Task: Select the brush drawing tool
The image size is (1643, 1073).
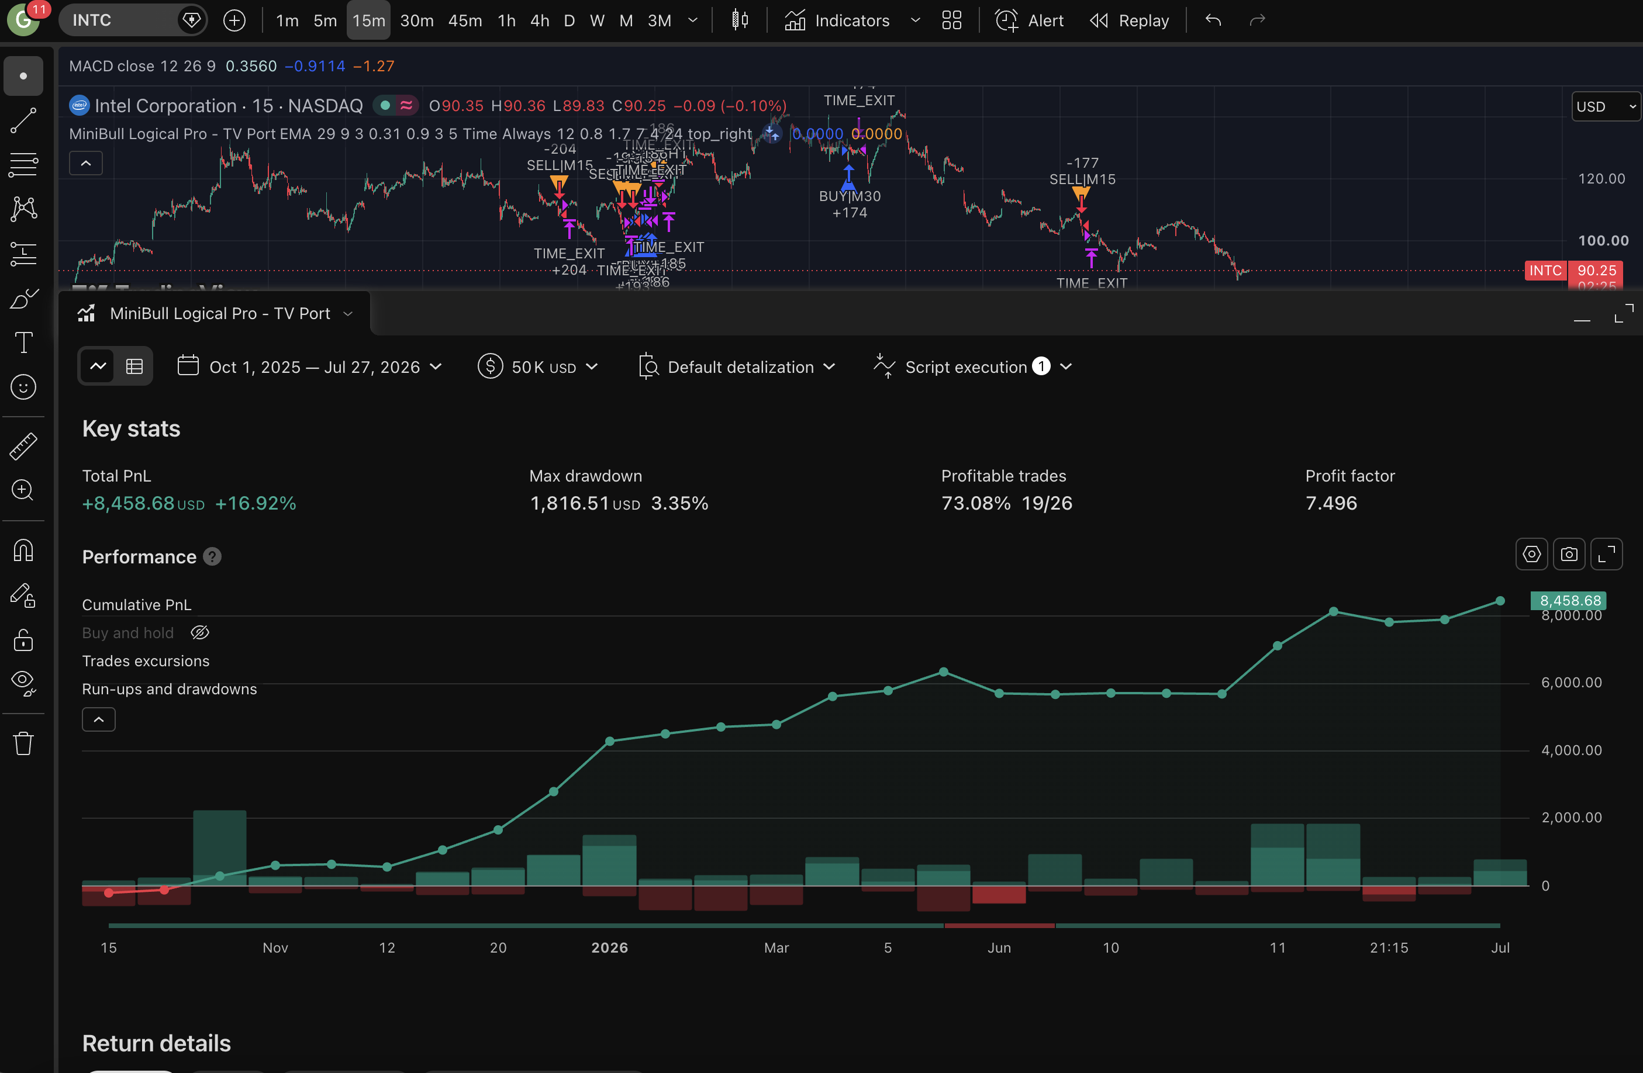Action: coord(23,298)
